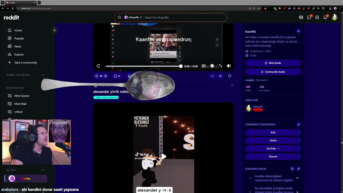Remove the r/Kaanflix search filter chip
This screenshot has height=193, width=343.
(x=141, y=17)
